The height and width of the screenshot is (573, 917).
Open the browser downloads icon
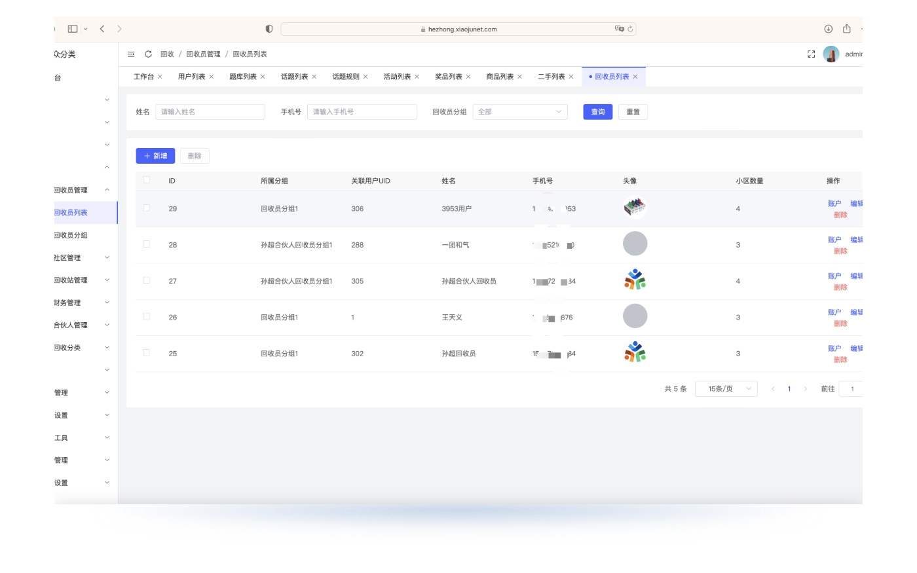click(x=828, y=29)
